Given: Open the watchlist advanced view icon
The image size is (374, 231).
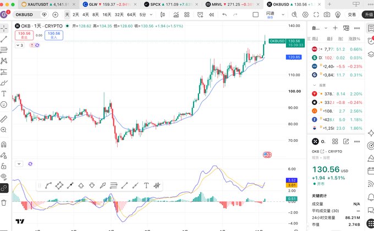Looking at the screenshot, I should [x=346, y=28].
